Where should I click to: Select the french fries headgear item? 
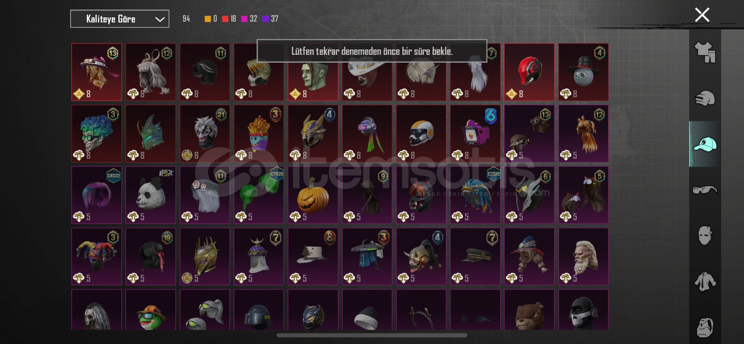coord(259,133)
